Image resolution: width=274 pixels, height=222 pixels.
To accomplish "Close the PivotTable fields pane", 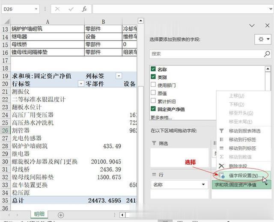I will [x=267, y=26].
